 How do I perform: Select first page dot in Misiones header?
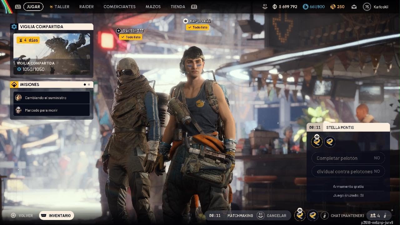click(x=85, y=84)
